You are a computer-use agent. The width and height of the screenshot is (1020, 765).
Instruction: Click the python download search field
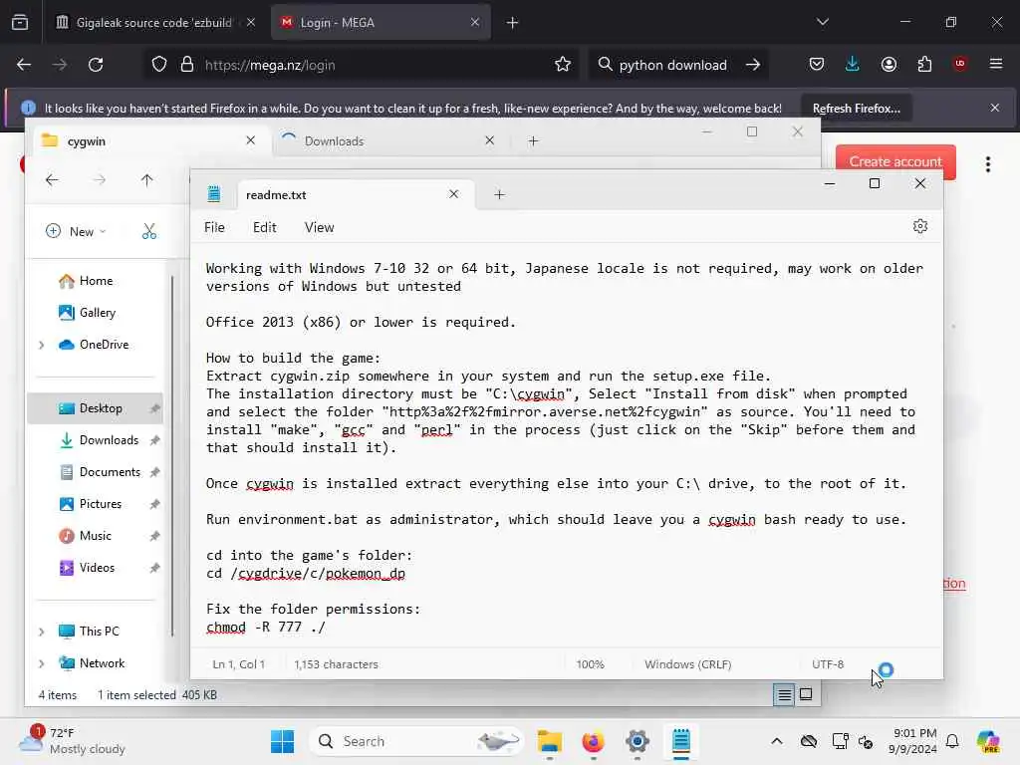(x=672, y=65)
